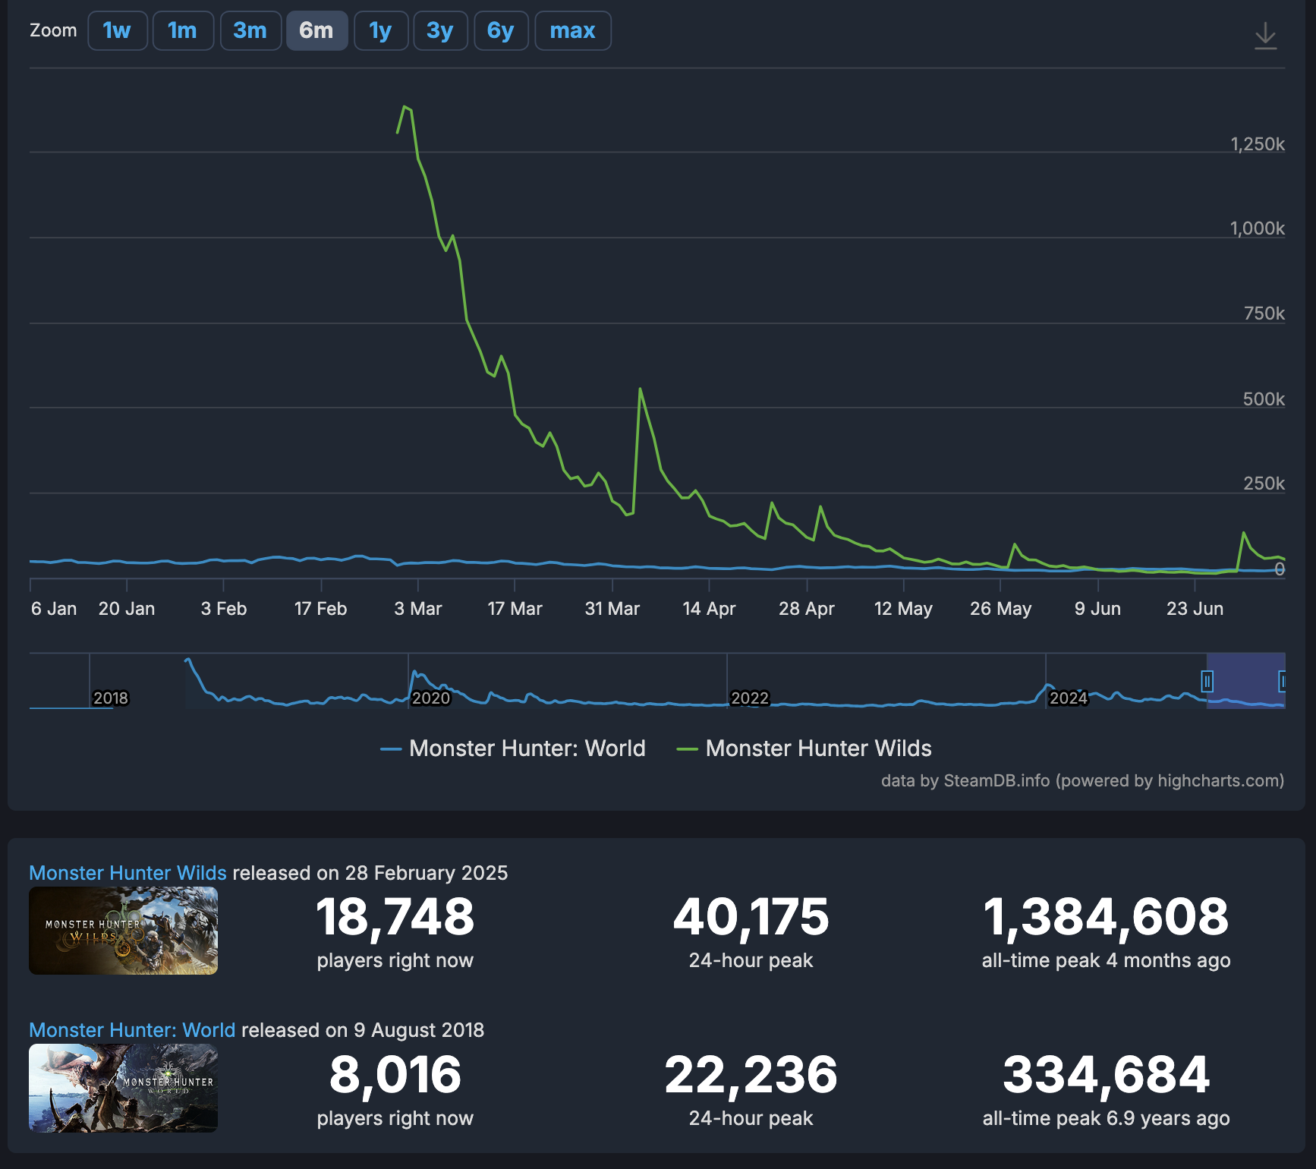Click the 1,384,608 all-time peak value
This screenshot has width=1316, height=1169.
pos(1106,917)
